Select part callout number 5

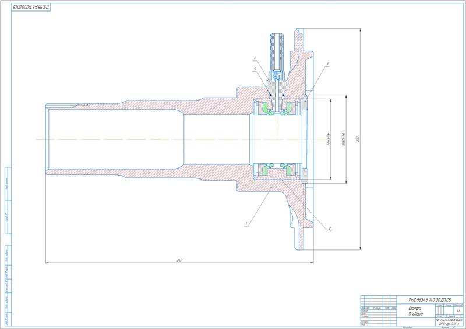[255, 69]
